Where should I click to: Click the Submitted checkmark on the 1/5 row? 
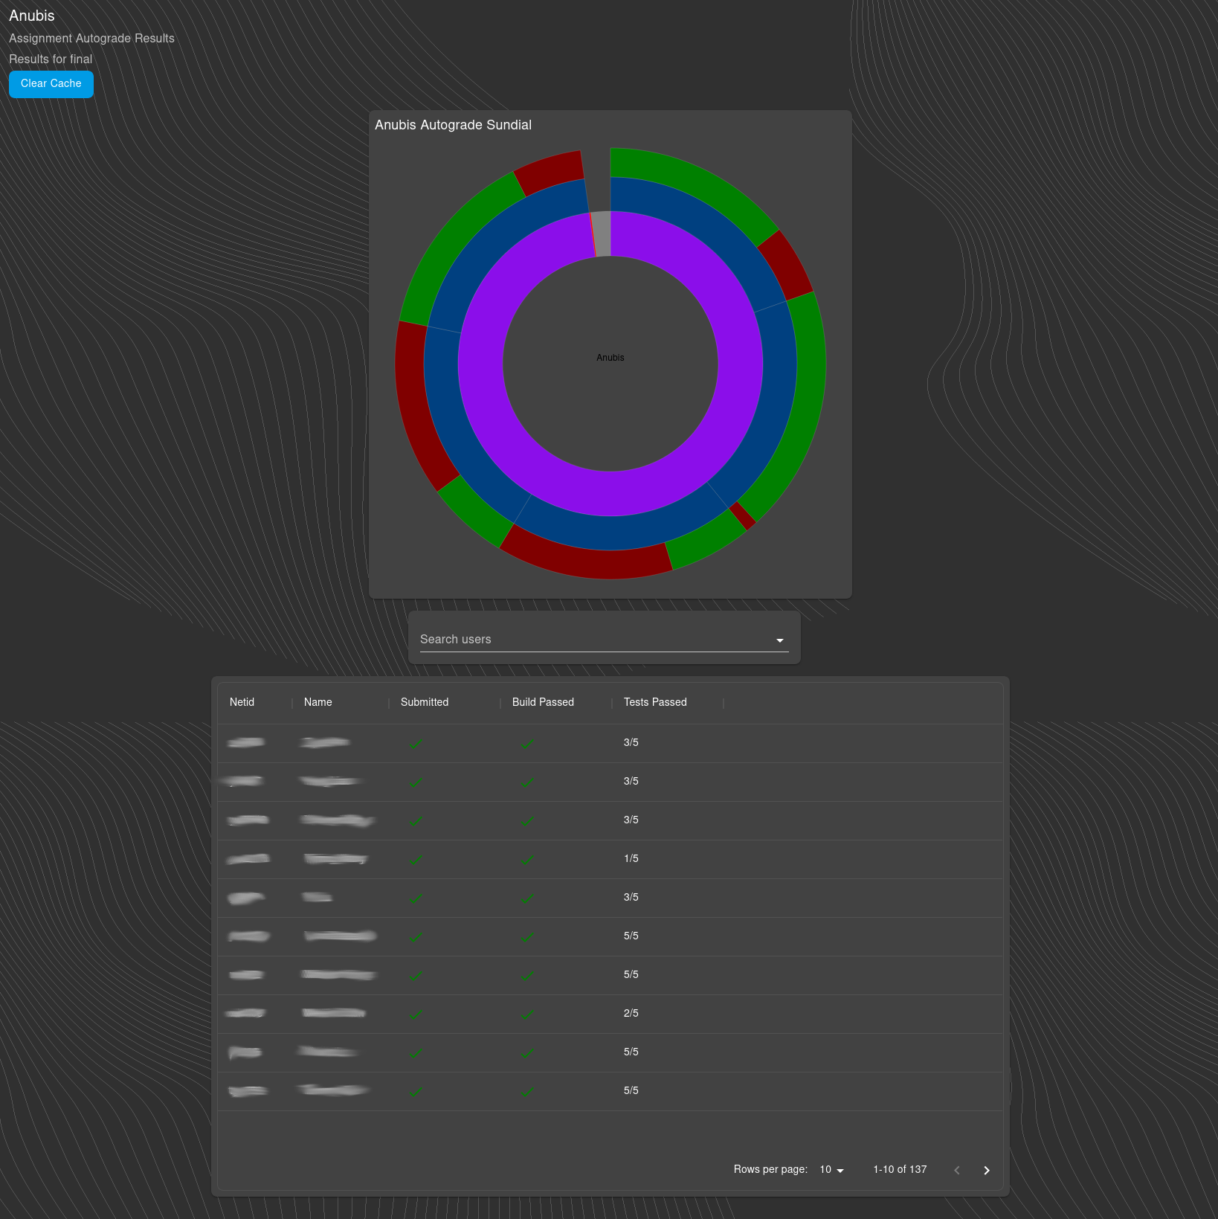[x=416, y=860]
